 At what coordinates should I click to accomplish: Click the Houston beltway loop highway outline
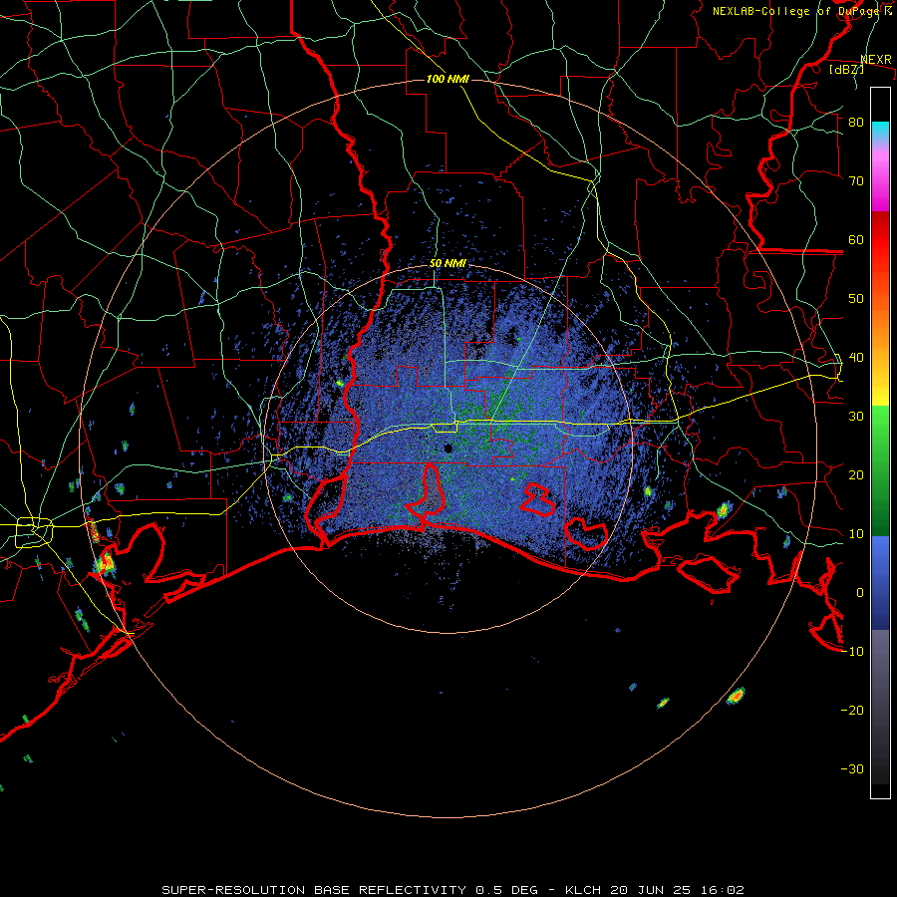[34, 531]
